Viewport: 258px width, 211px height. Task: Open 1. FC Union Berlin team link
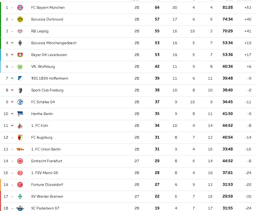pos(46,149)
